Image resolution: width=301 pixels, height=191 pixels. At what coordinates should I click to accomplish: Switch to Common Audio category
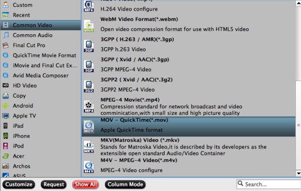pyautogui.click(x=40, y=35)
